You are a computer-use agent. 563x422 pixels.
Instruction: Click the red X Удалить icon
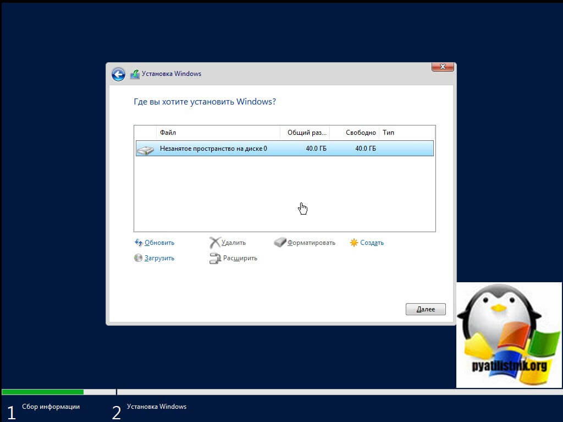pos(214,243)
